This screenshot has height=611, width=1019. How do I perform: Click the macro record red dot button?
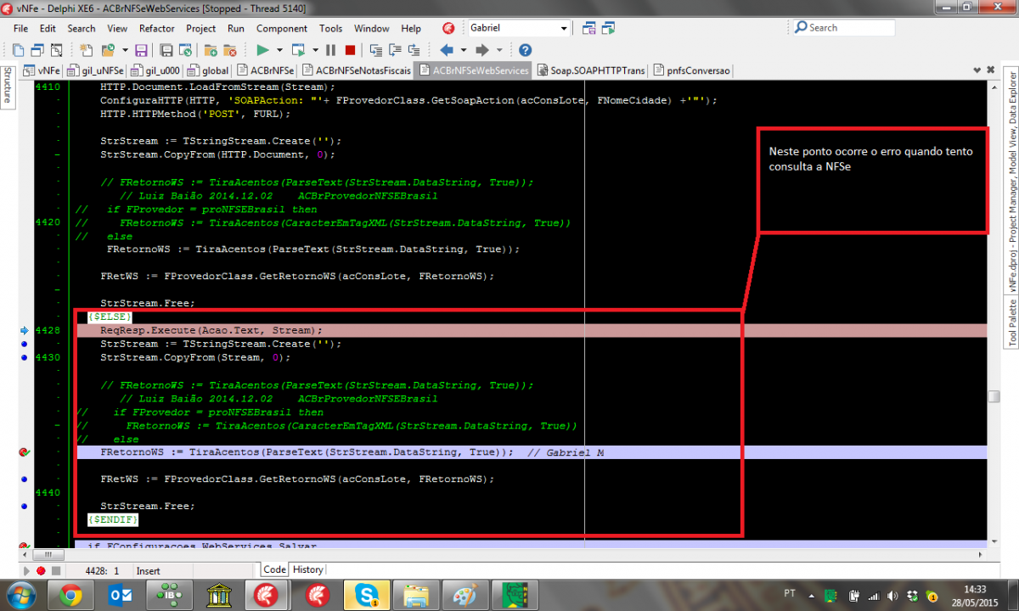tap(40, 570)
